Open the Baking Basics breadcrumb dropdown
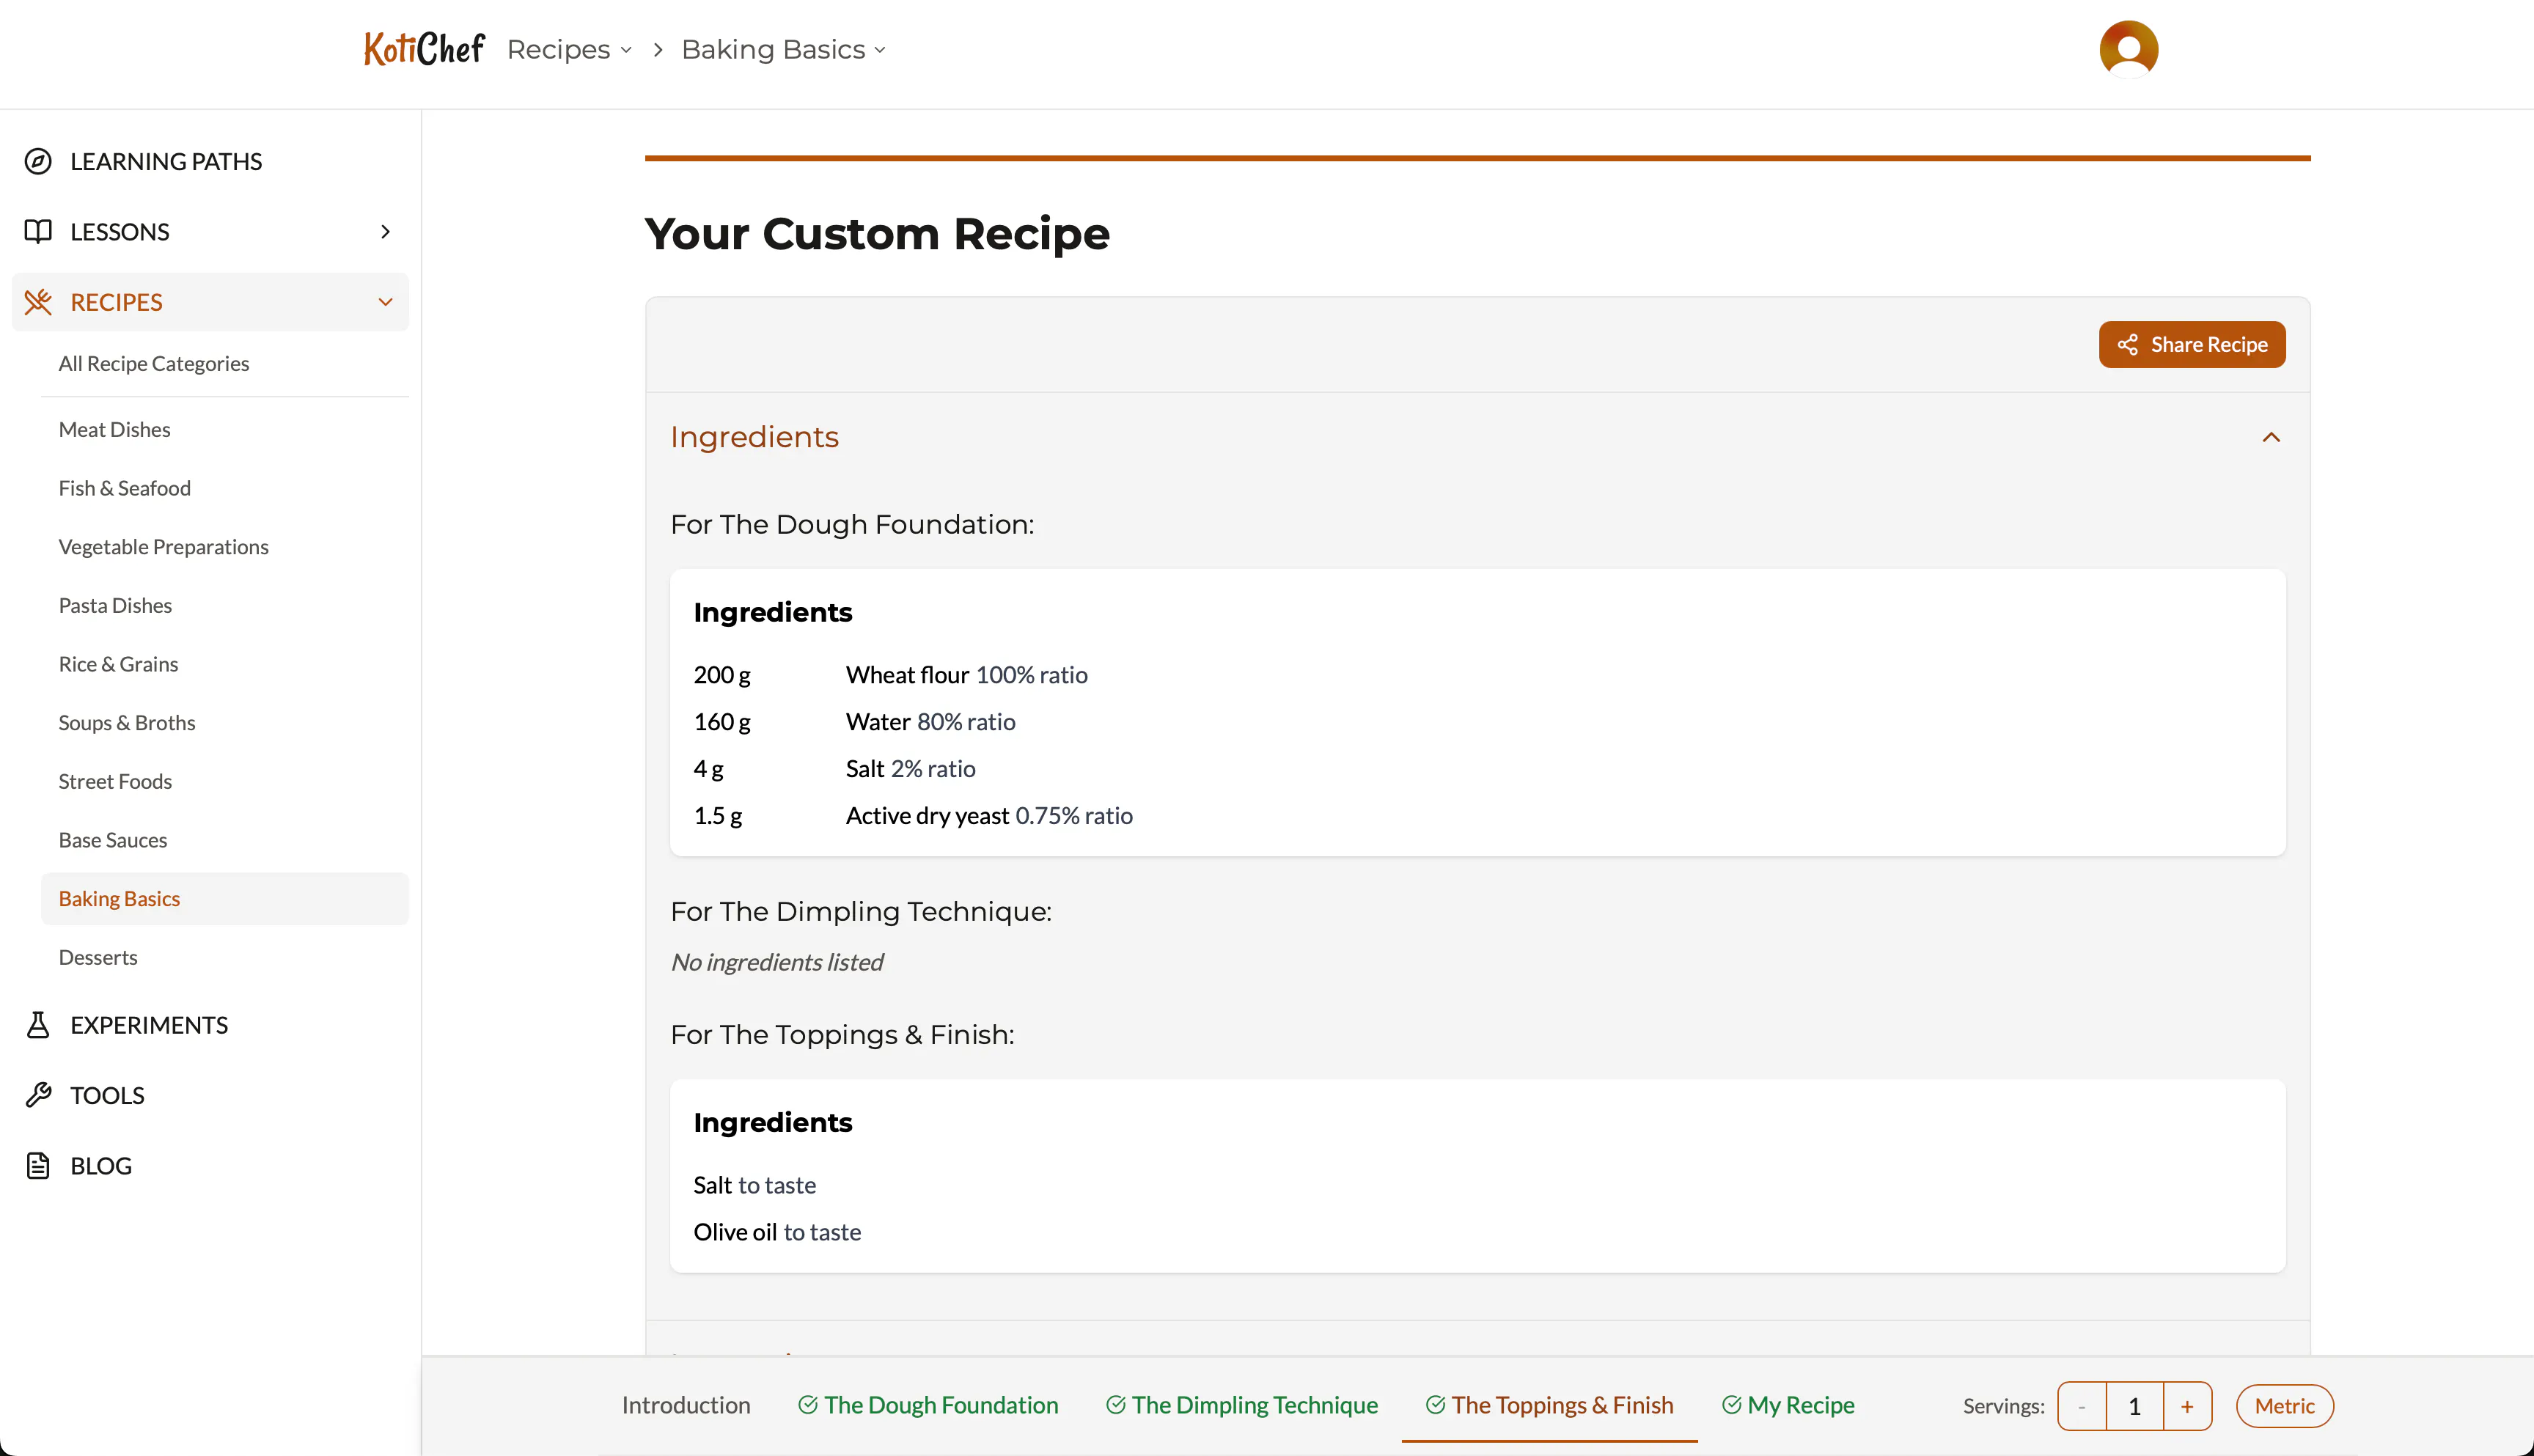 (783, 49)
